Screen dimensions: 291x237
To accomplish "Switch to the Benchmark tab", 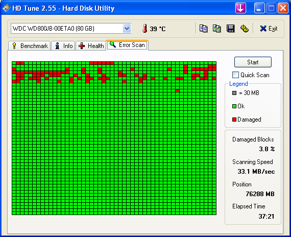I will tap(29, 45).
